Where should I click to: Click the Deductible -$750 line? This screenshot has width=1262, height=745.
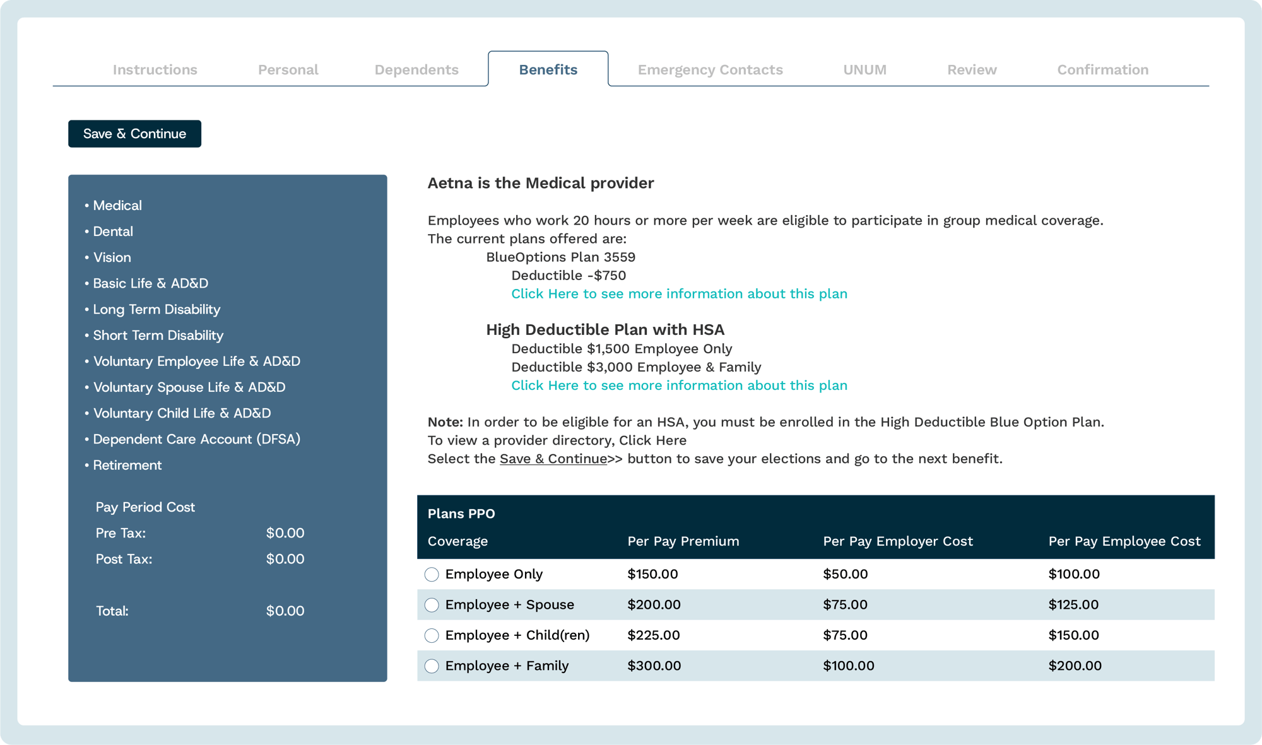click(x=569, y=276)
